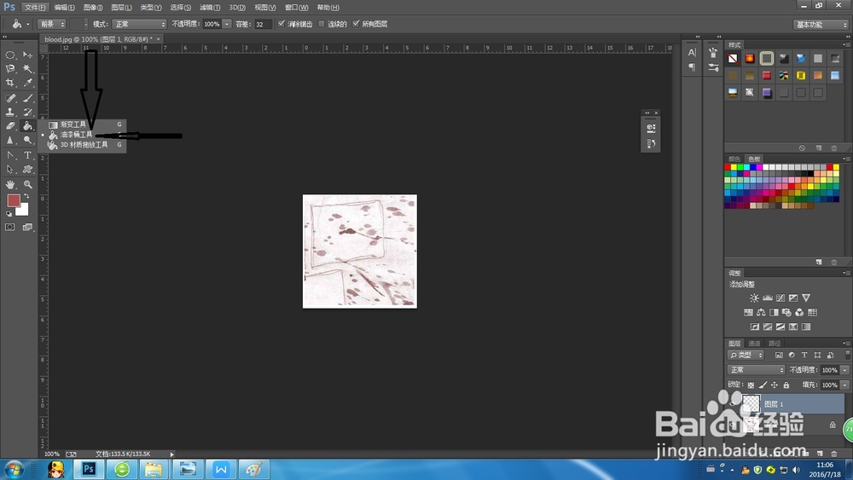Open 文件(F) menu
Viewport: 853px width, 480px height.
pos(35,8)
